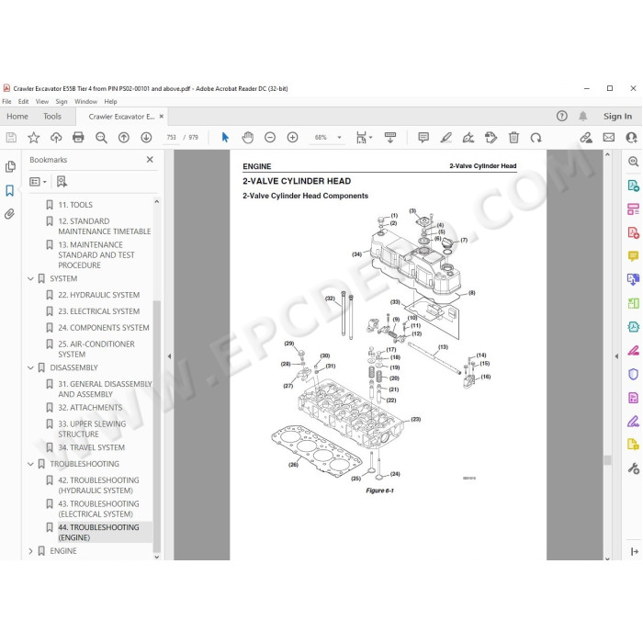Click the upload to cloud icon
Screen dimensions: 643x643
[56, 138]
